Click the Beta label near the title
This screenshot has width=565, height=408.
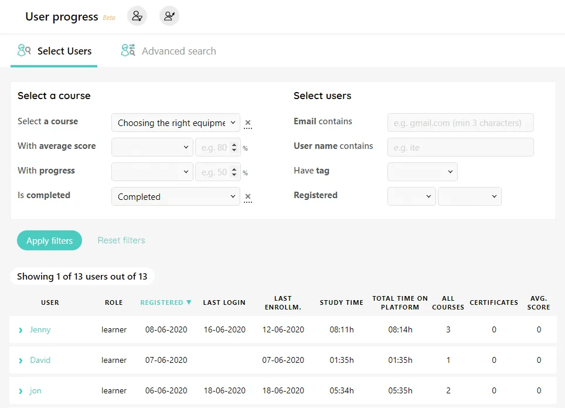coord(109,18)
